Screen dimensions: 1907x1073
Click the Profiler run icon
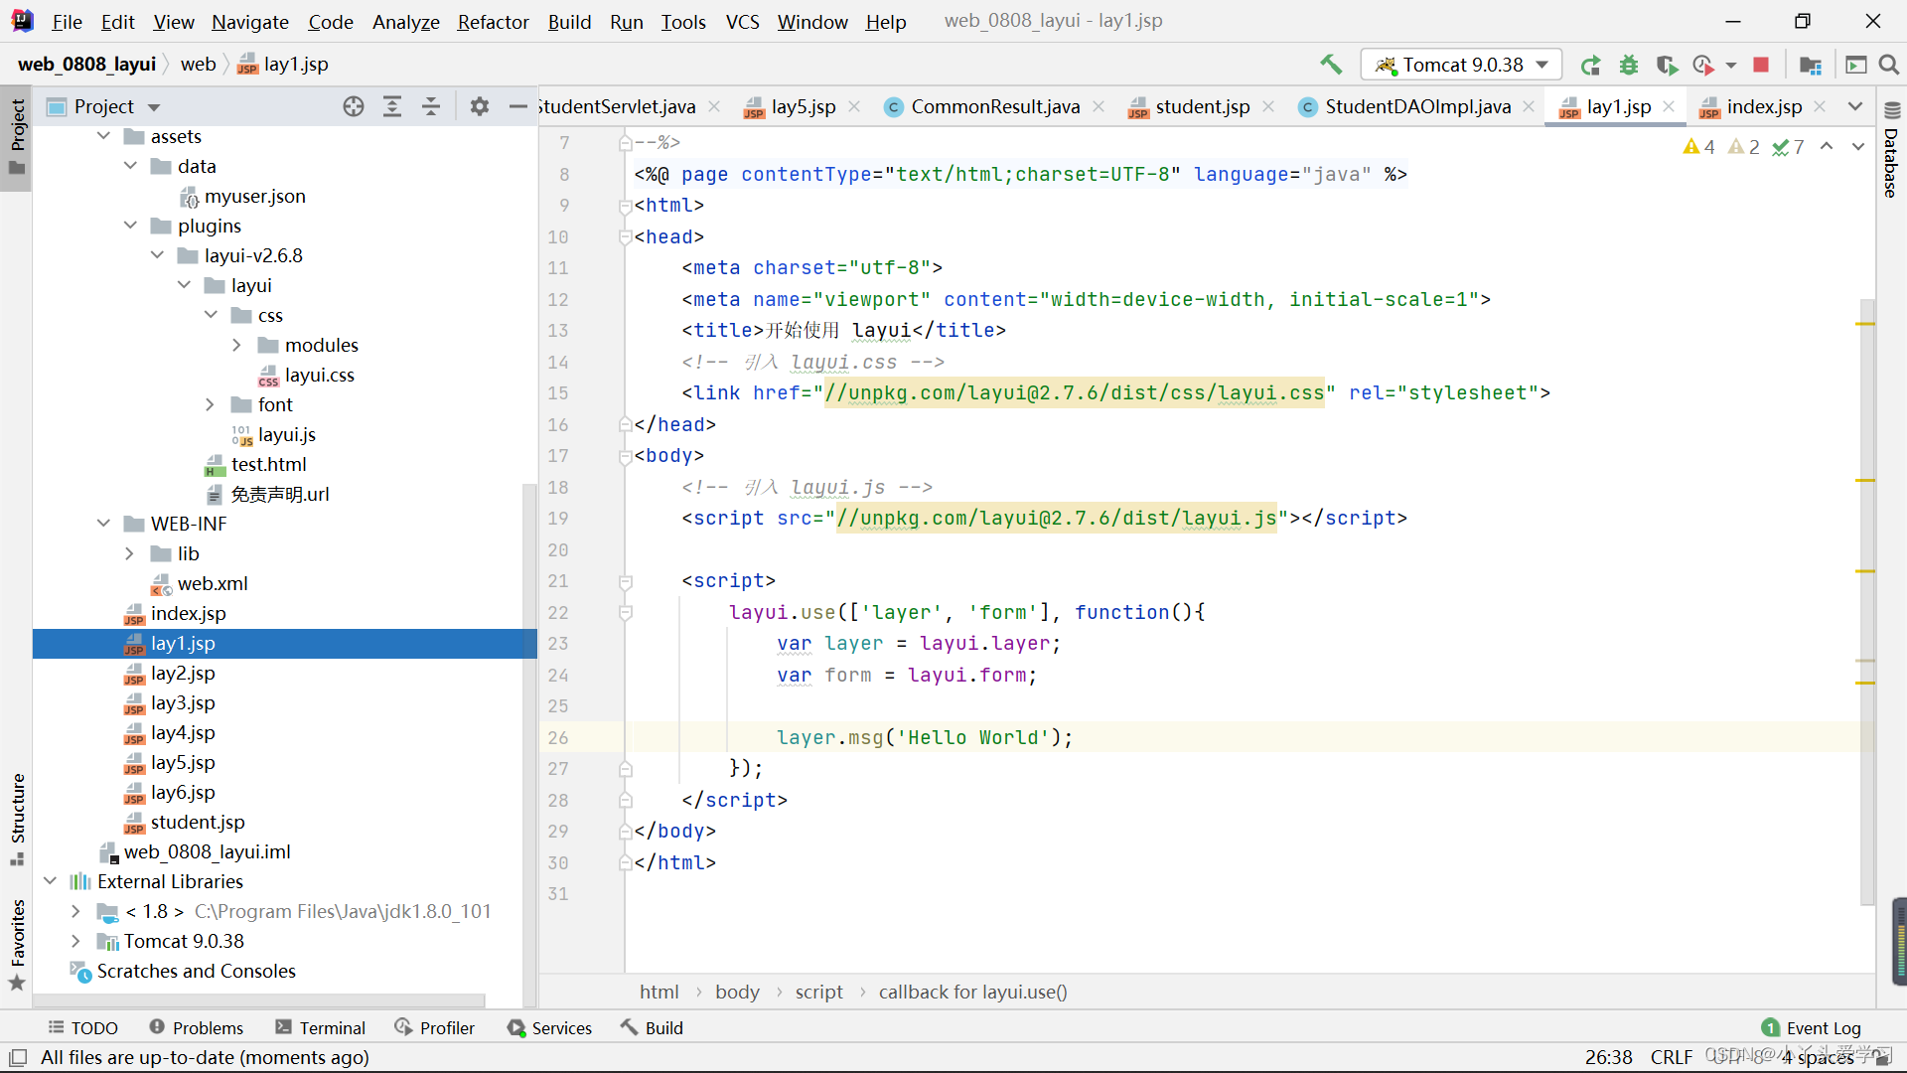point(1703,65)
